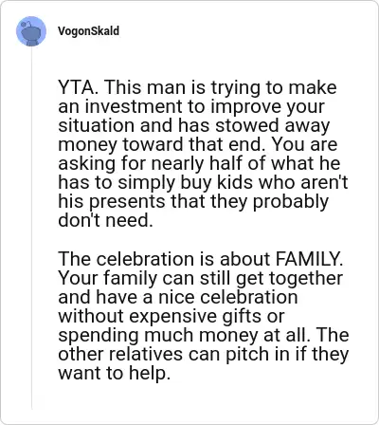Image resolution: width=379 pixels, height=425 pixels.
Task: Click the capitalized word FAMILY
Action: pos(308,259)
